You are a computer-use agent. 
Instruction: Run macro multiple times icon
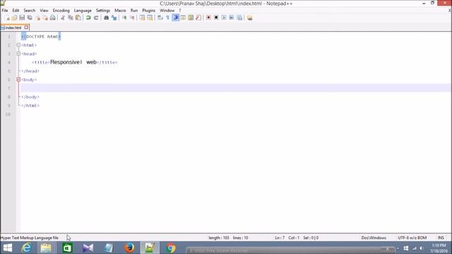click(232, 18)
